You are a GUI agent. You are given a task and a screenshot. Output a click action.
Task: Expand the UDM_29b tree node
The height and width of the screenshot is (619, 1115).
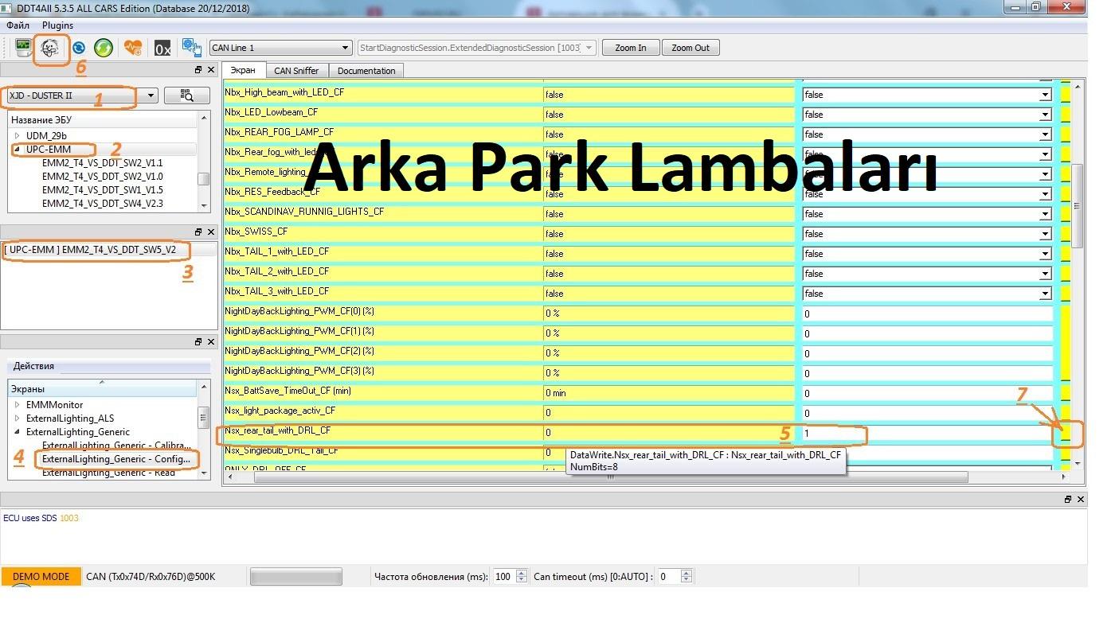[18, 136]
